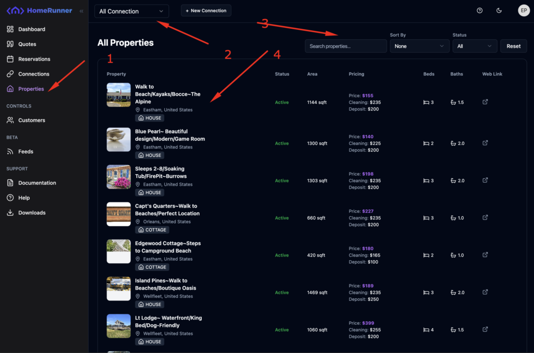Open the Status filter dropdown
The image size is (534, 353).
[x=475, y=46]
